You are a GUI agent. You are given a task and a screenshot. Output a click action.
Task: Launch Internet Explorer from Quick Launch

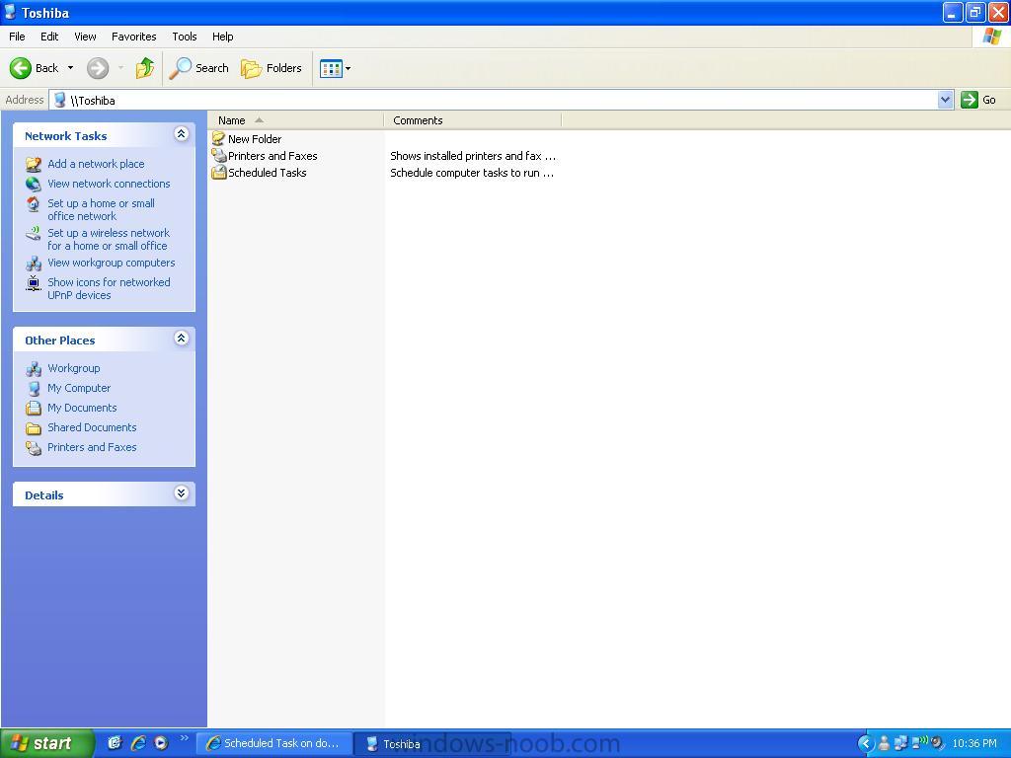pos(138,743)
